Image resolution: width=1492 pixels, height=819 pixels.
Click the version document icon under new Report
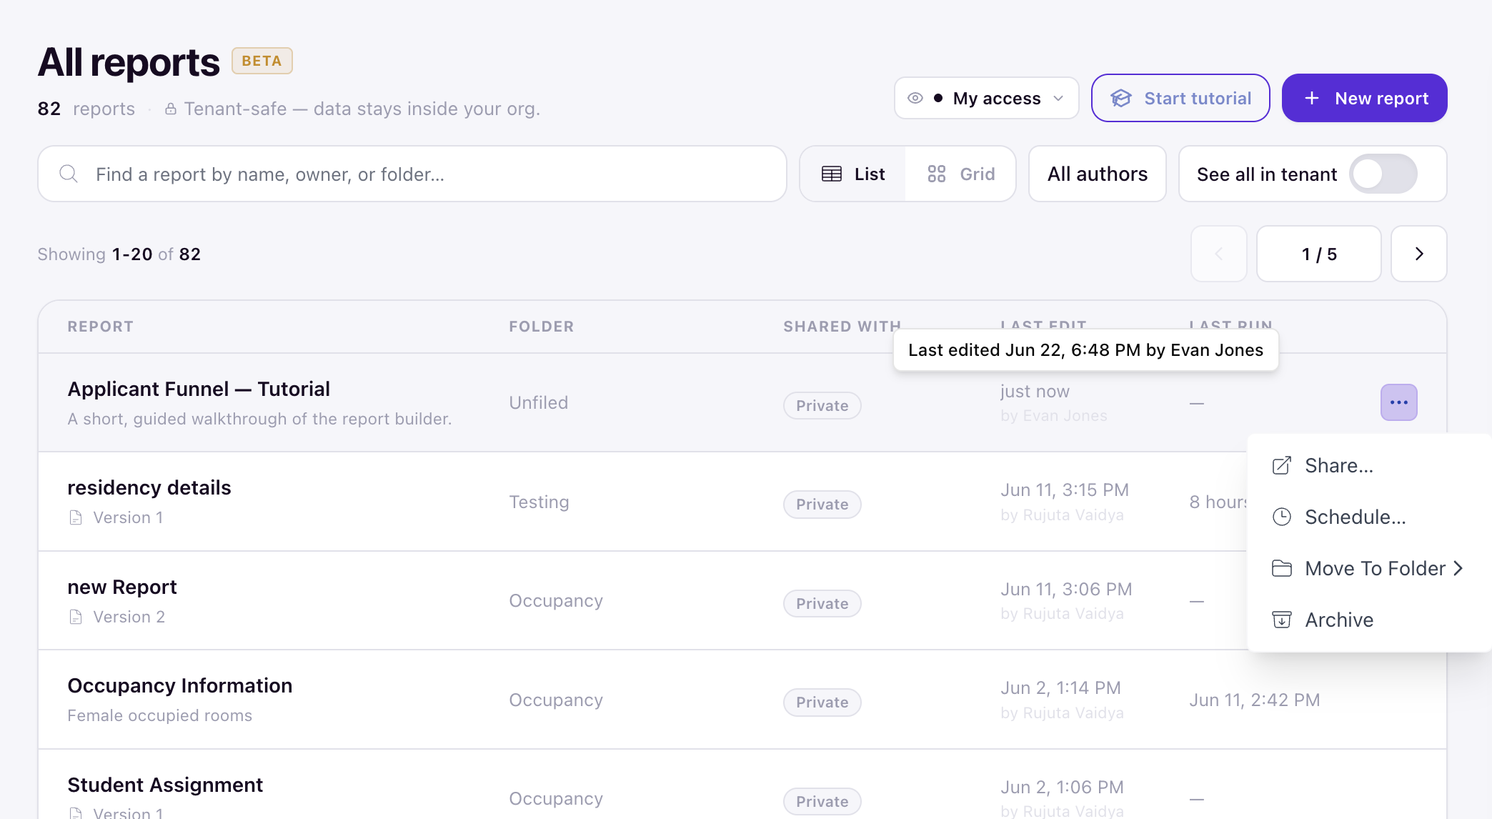(x=76, y=617)
